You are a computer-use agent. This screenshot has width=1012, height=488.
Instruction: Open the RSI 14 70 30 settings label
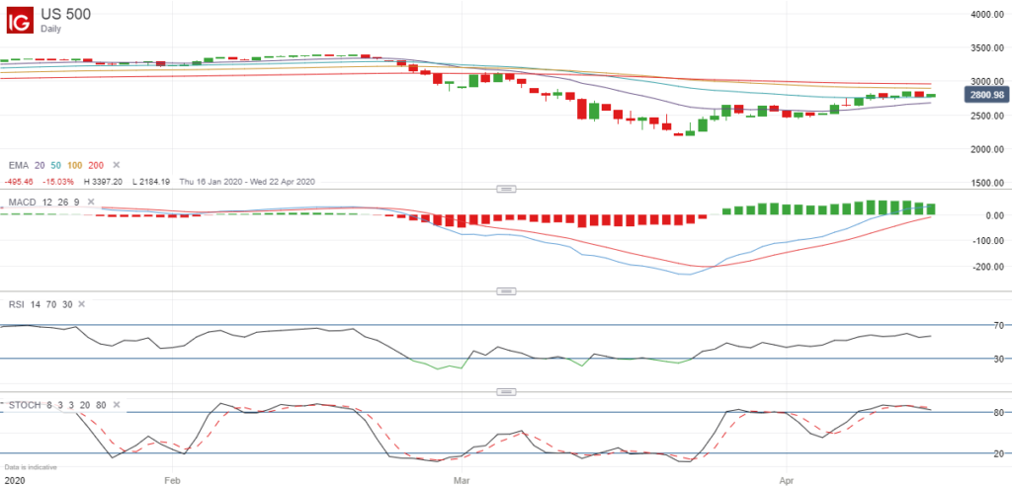40,303
